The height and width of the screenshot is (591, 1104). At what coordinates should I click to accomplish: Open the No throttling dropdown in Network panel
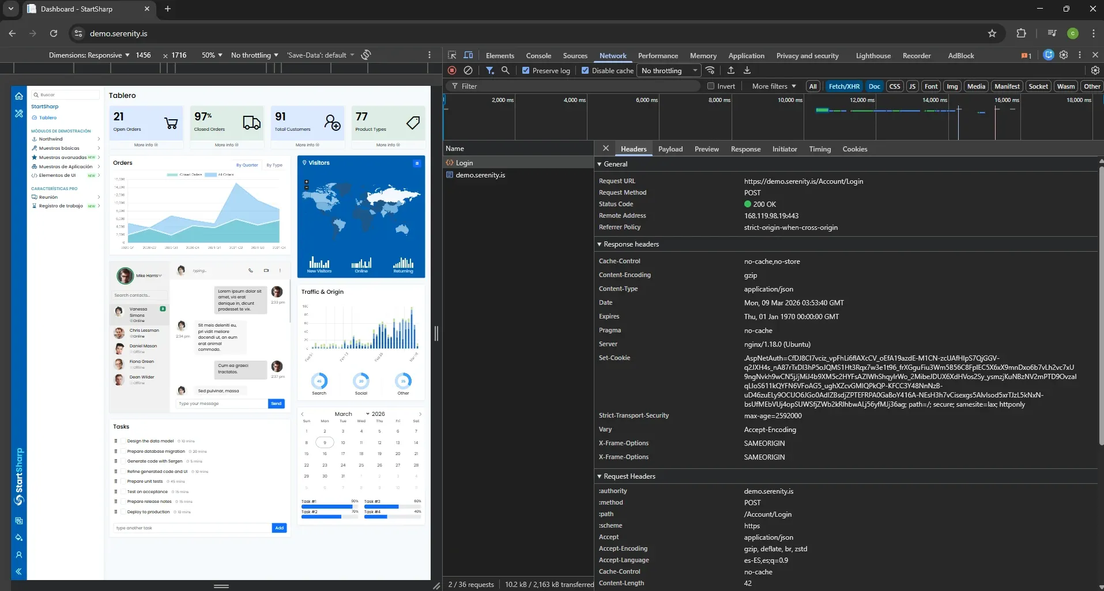[x=669, y=70]
